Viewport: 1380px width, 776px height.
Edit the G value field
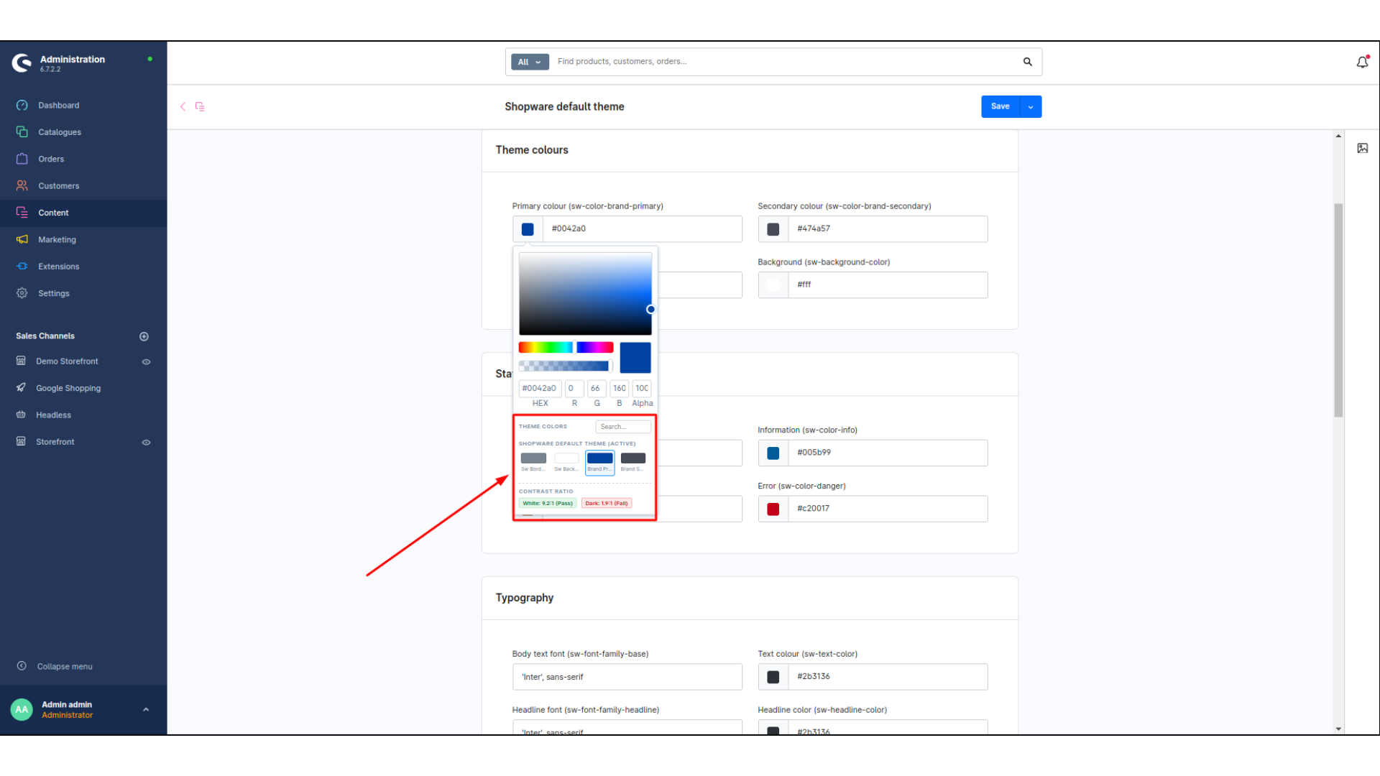(597, 389)
